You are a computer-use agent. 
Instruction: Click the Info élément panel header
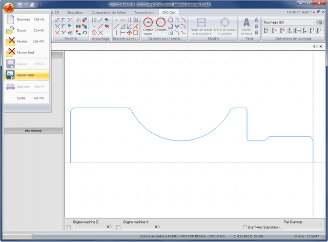[x=33, y=131]
